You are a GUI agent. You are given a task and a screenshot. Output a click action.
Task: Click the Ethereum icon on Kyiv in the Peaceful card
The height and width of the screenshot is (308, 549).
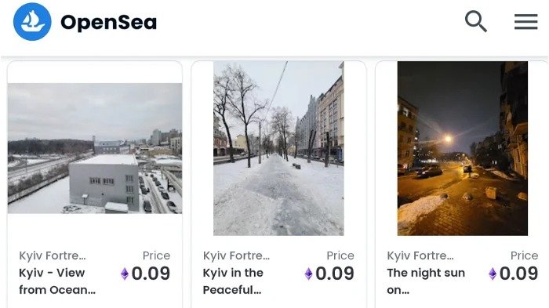coord(308,274)
